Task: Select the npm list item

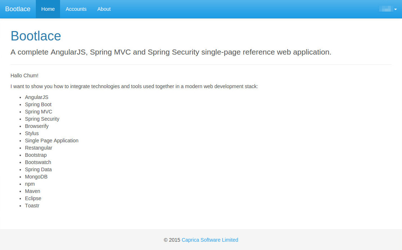Action: point(30,184)
